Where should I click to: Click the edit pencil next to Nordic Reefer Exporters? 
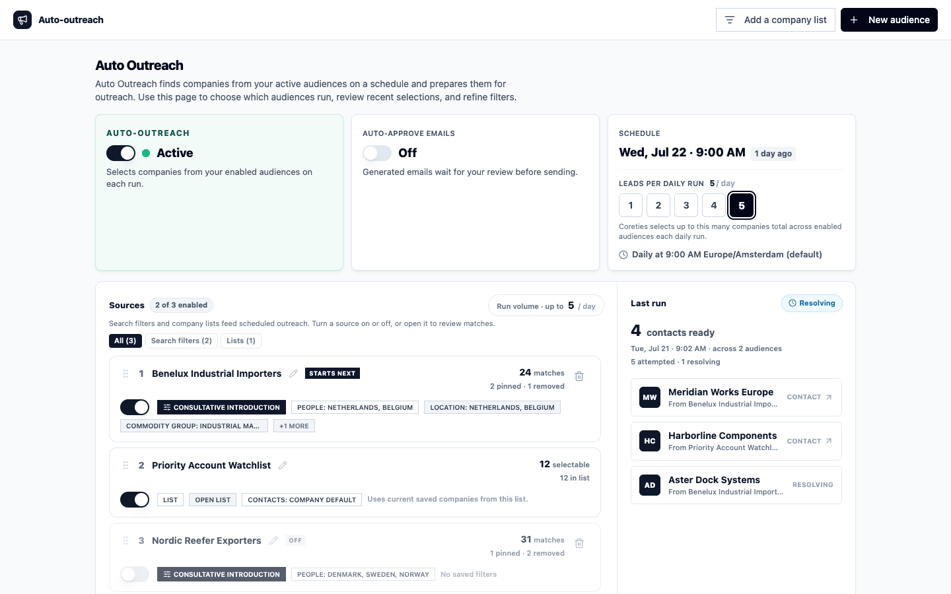273,541
